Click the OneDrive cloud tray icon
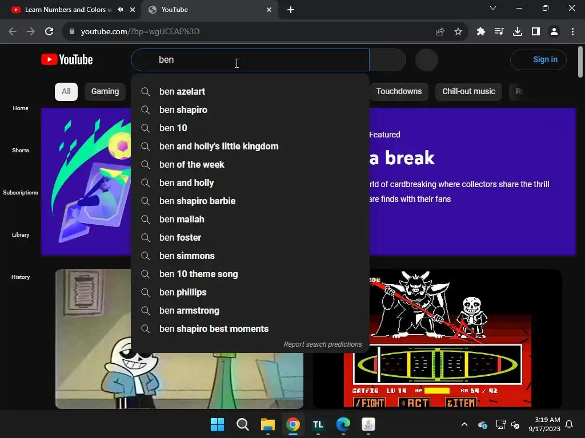The width and height of the screenshot is (585, 438). coord(482,424)
